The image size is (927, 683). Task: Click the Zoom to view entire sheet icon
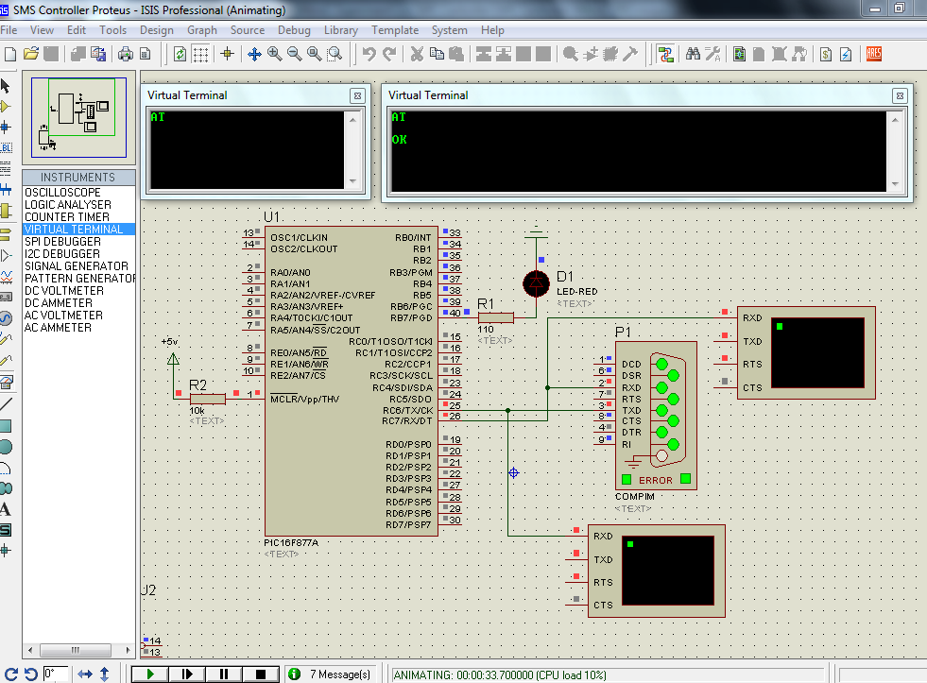[x=315, y=55]
